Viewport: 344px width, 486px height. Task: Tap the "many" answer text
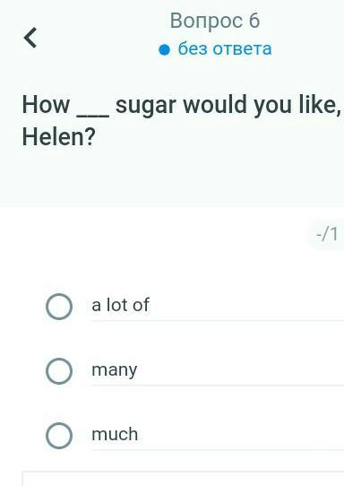click(x=115, y=370)
